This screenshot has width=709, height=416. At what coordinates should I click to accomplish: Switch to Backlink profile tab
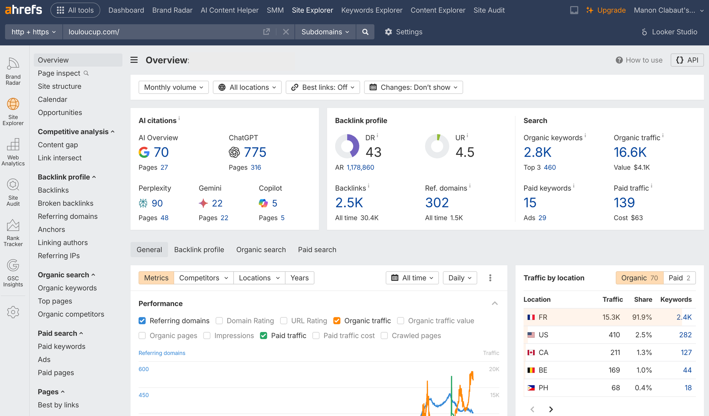(199, 250)
